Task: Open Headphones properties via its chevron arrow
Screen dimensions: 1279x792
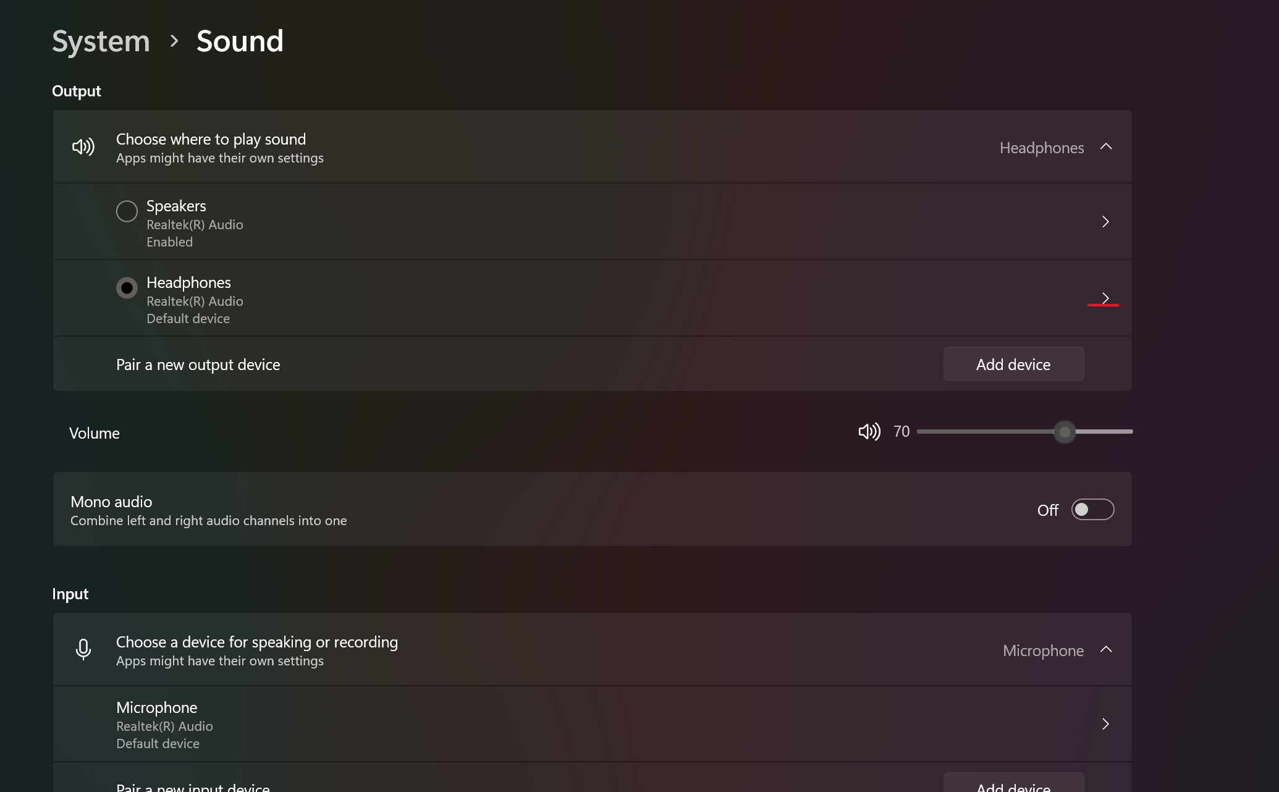Action: coord(1105,298)
